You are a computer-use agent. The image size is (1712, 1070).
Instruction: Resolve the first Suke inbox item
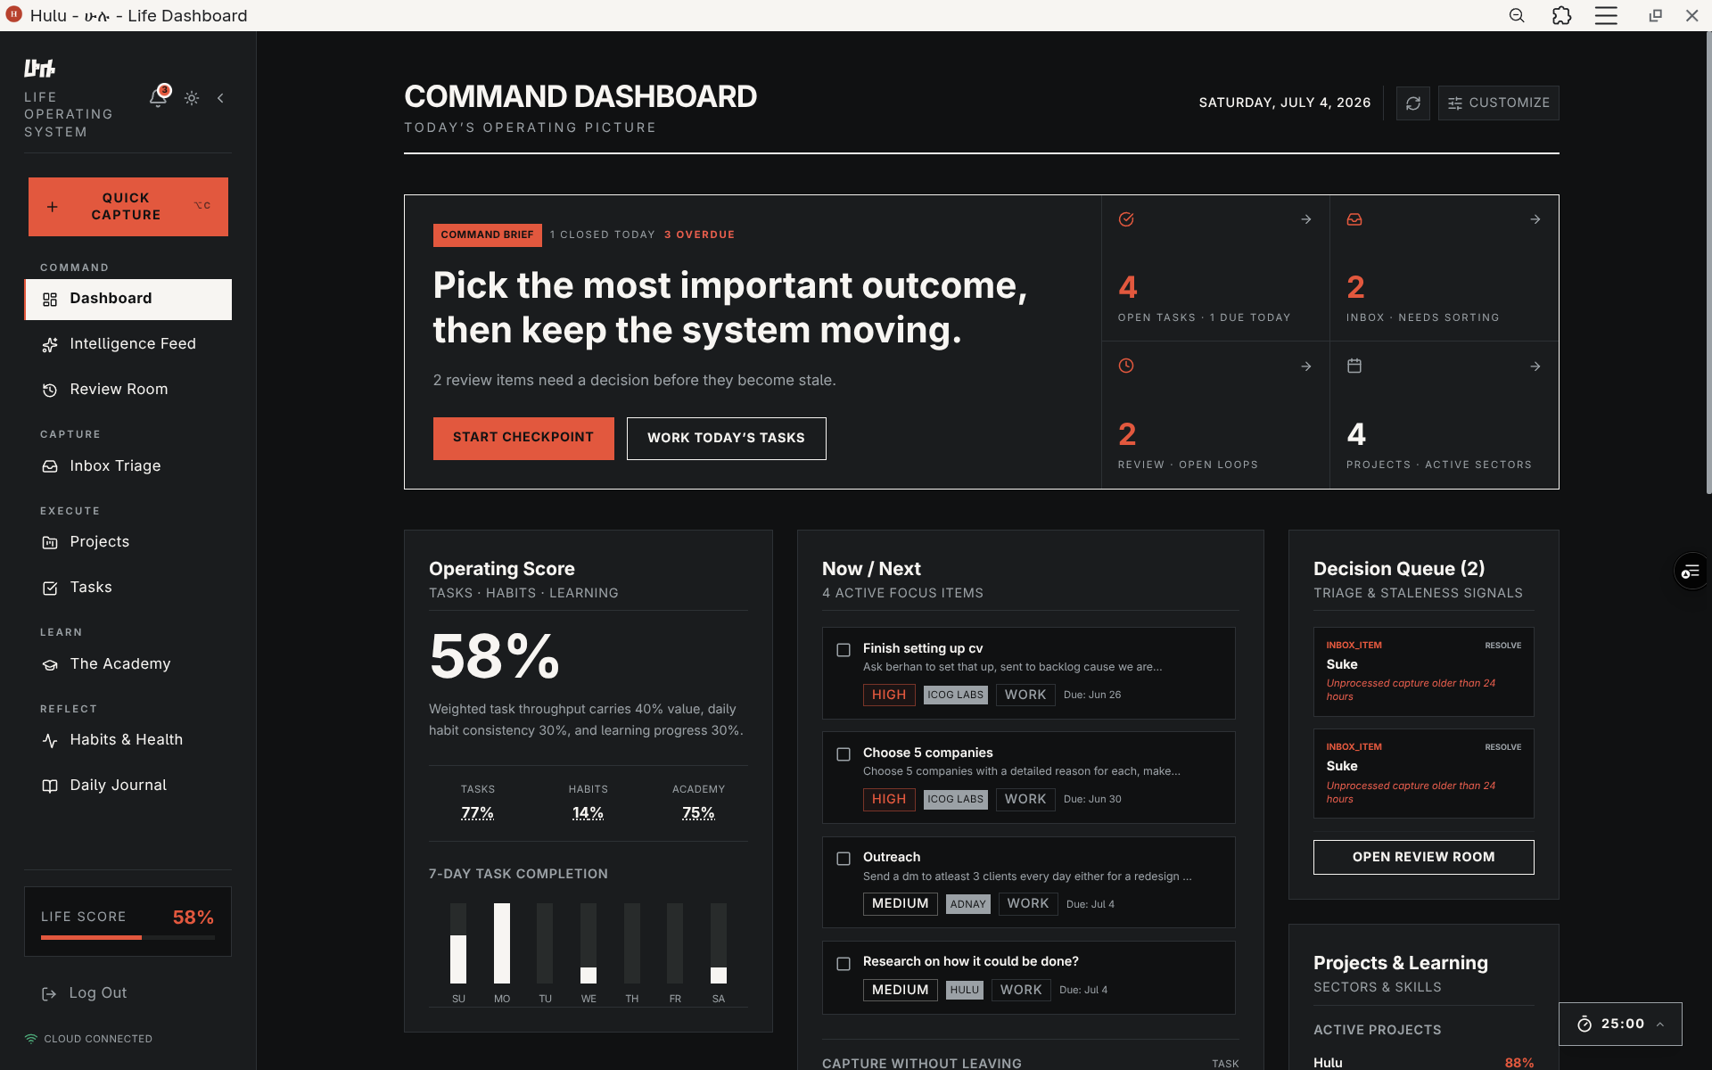(x=1503, y=646)
